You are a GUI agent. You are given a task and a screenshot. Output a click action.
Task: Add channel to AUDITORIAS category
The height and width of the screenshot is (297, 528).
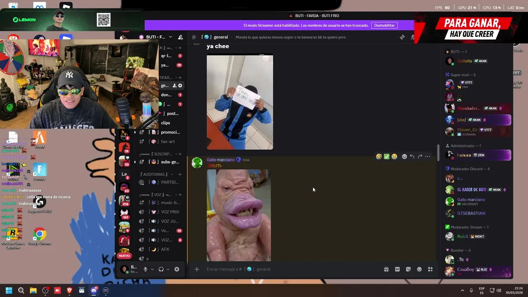coord(180,174)
